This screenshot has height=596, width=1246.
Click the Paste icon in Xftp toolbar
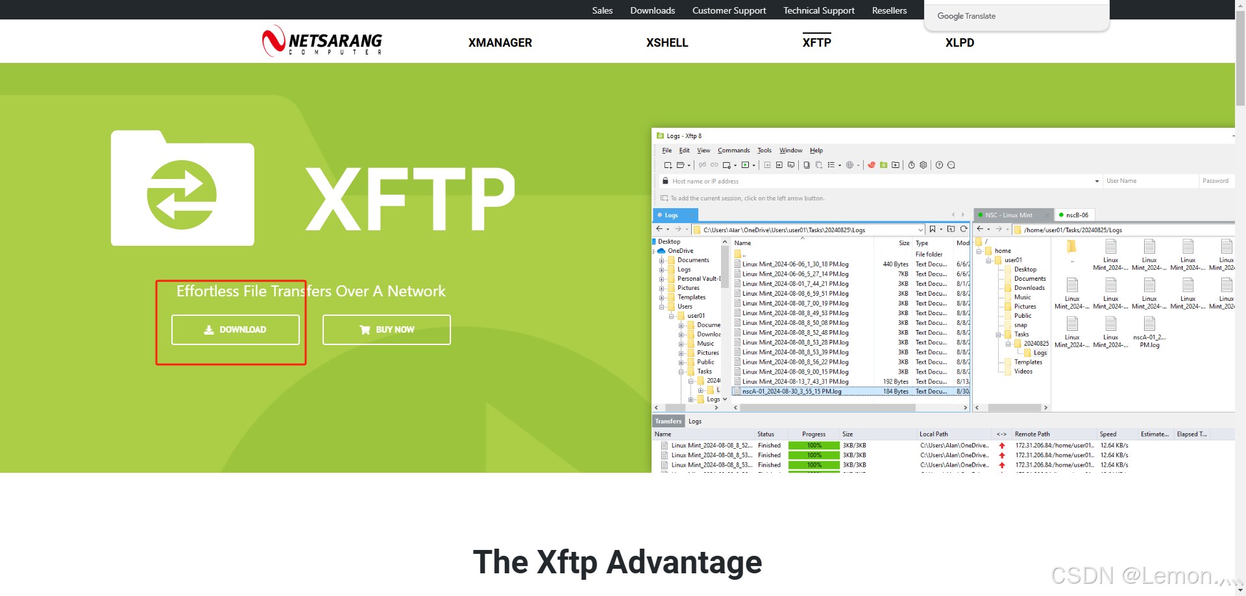click(x=819, y=165)
